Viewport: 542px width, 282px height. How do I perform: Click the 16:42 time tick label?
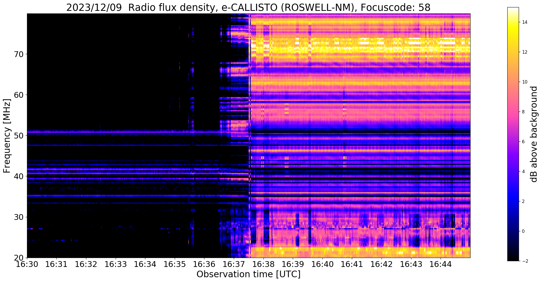382,264
